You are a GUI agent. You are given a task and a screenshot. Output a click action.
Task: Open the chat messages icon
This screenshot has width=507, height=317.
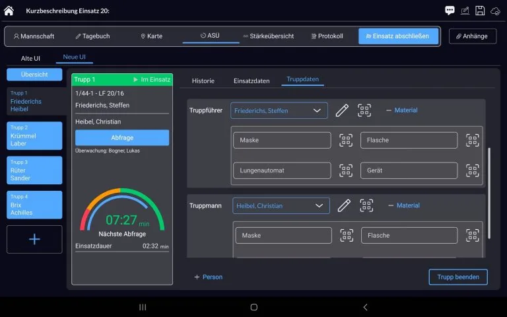point(450,11)
